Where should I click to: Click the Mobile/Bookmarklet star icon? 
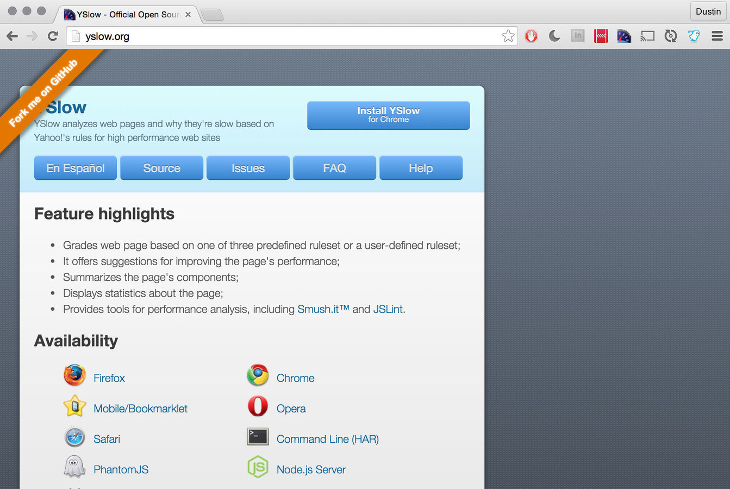pos(74,406)
